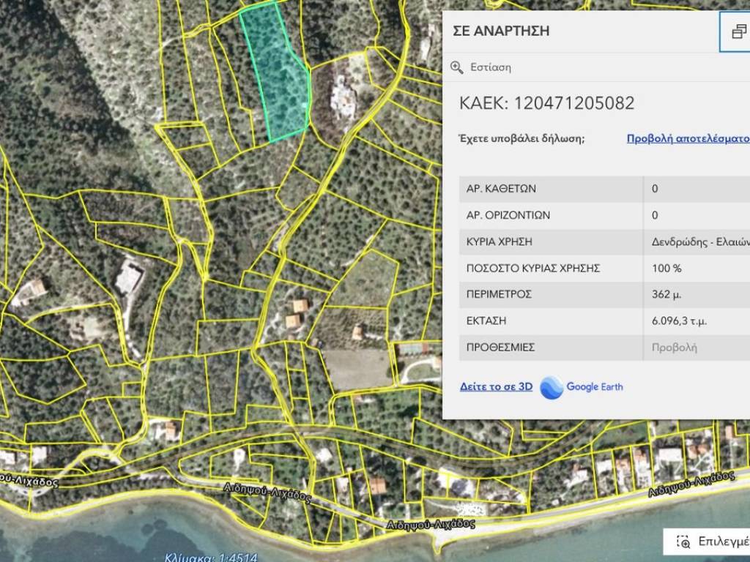
Task: Click Προβολή in the ΠΡΟΘΕΣΜΙΕΣ row
Action: (675, 348)
